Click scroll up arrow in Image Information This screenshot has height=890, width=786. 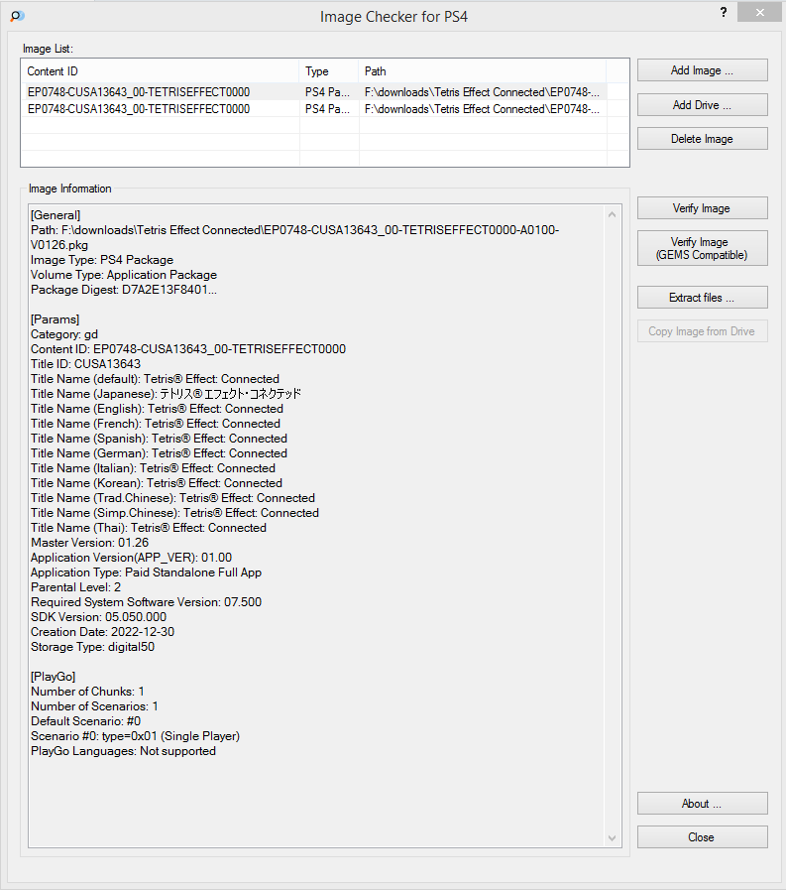click(x=612, y=214)
